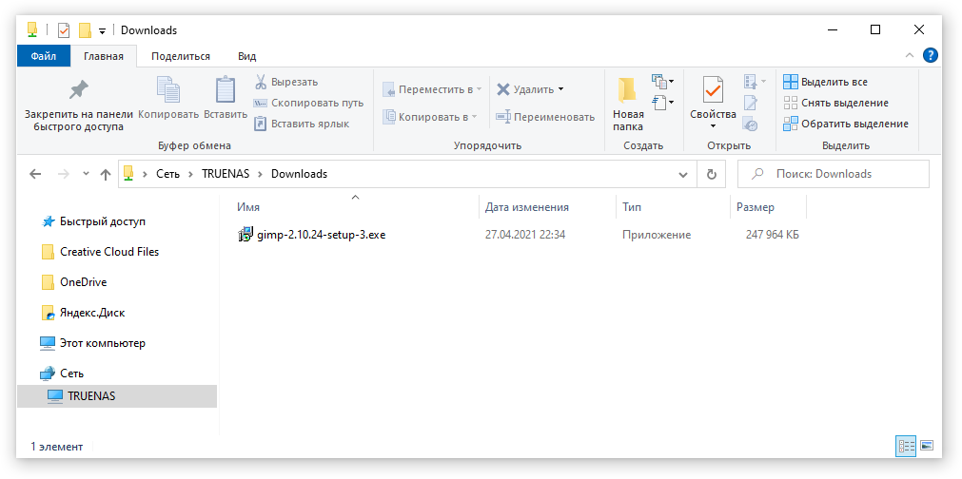The height and width of the screenshot is (479, 962).
Task: Click the folder icon in address bar
Action: (x=128, y=173)
